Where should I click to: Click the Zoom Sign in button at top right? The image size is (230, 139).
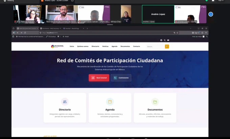(x=221, y=1)
